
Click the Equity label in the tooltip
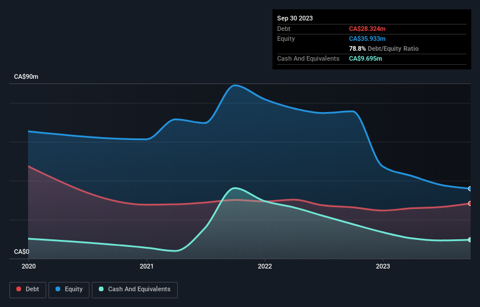pyautogui.click(x=286, y=39)
